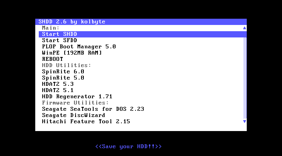Pick the HDAT2 5.1 entry
282x156 pixels.
tap(58, 90)
